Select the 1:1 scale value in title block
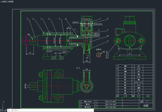This screenshot has width=162, height=112. [147, 102]
